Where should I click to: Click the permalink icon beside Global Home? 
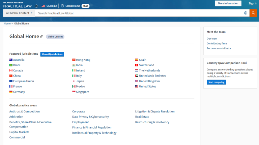[41, 36]
